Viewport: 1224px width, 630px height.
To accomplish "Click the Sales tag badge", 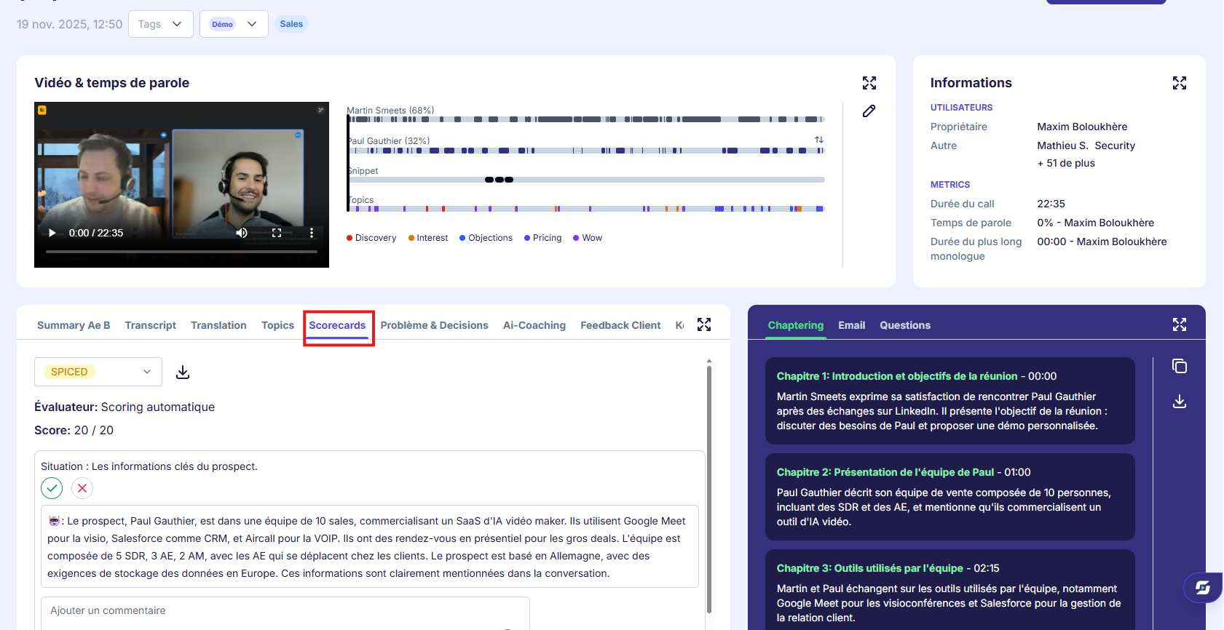I will tap(291, 24).
